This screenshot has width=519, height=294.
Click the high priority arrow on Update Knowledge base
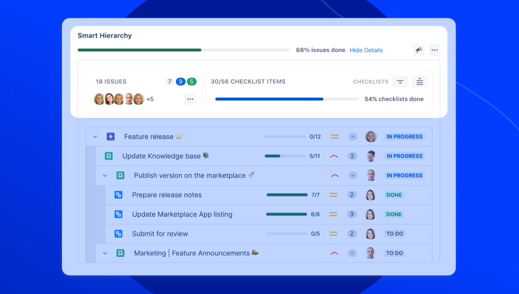[334, 156]
